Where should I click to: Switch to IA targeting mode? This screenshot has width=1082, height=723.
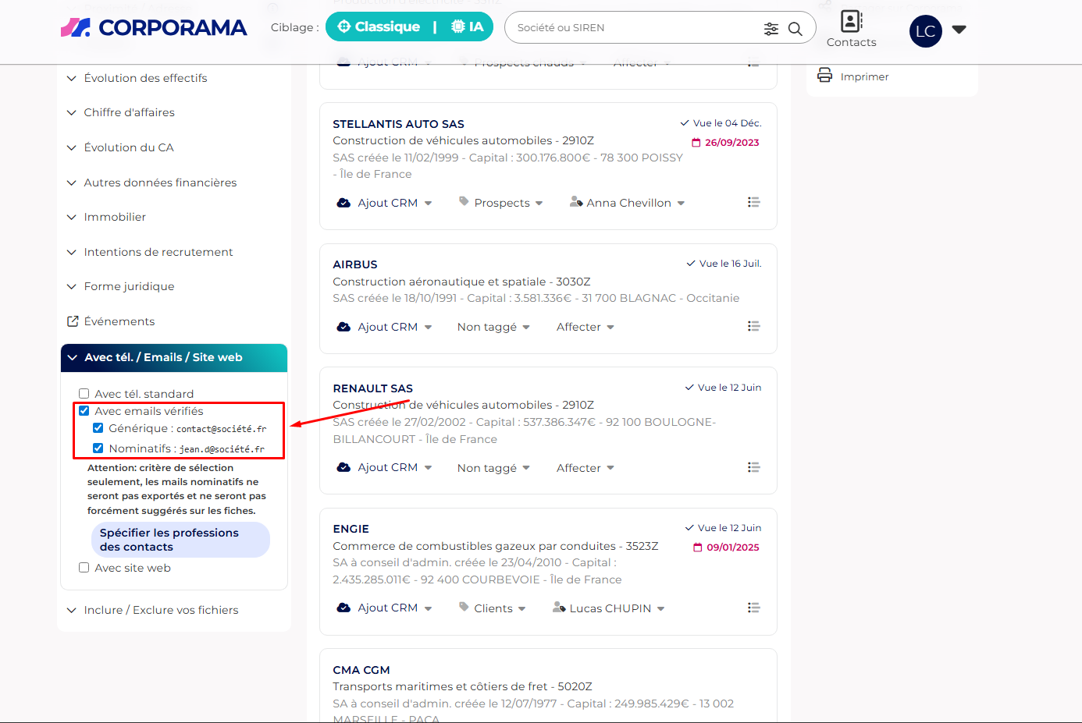pyautogui.click(x=468, y=27)
